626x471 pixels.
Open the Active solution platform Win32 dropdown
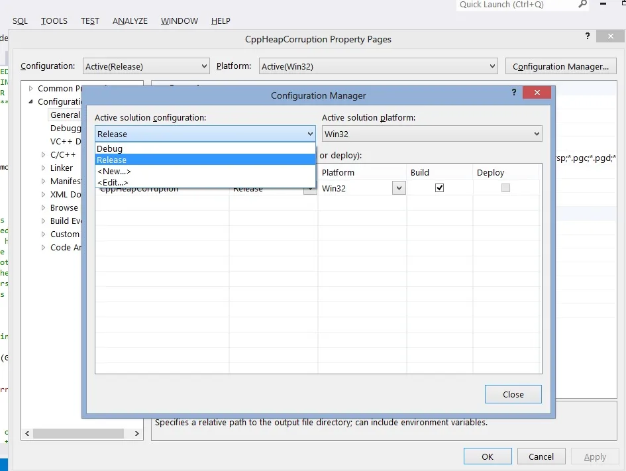point(432,134)
